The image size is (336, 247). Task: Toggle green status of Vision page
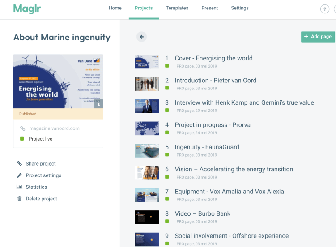[x=167, y=177]
